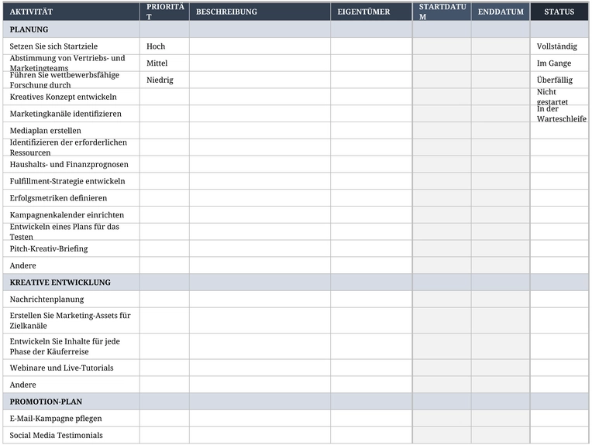592x445 pixels.
Task: Select the 'Niedrig' priority cell
Action: (x=164, y=80)
